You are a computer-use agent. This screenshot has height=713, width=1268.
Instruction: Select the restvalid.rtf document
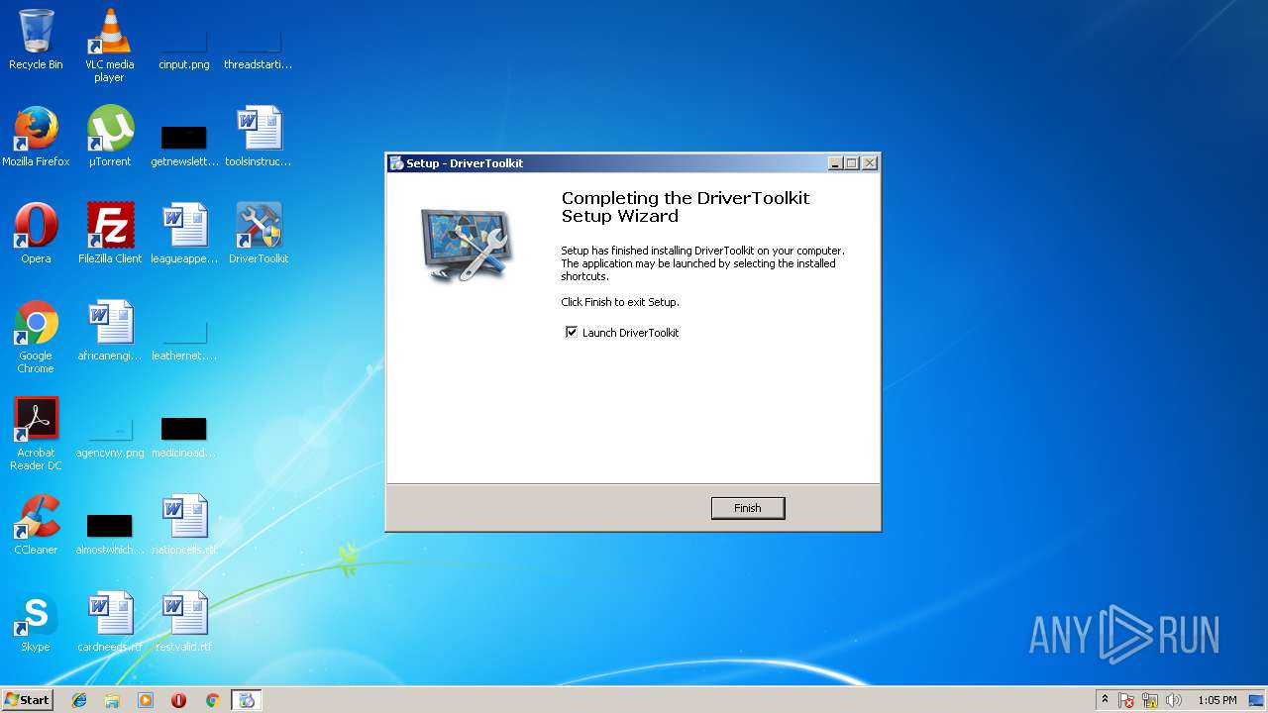184,622
